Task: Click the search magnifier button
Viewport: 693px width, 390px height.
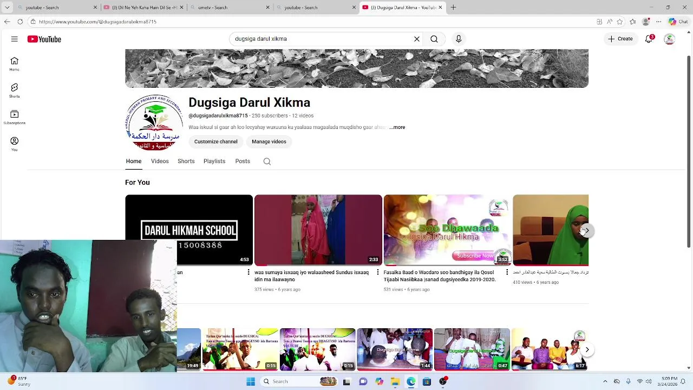Action: point(434,39)
